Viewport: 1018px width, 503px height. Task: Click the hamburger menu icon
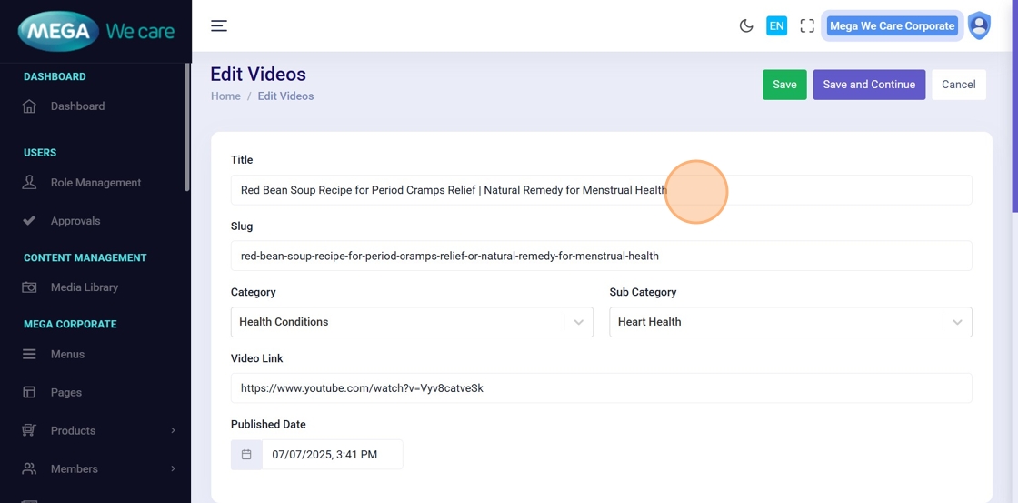tap(219, 25)
